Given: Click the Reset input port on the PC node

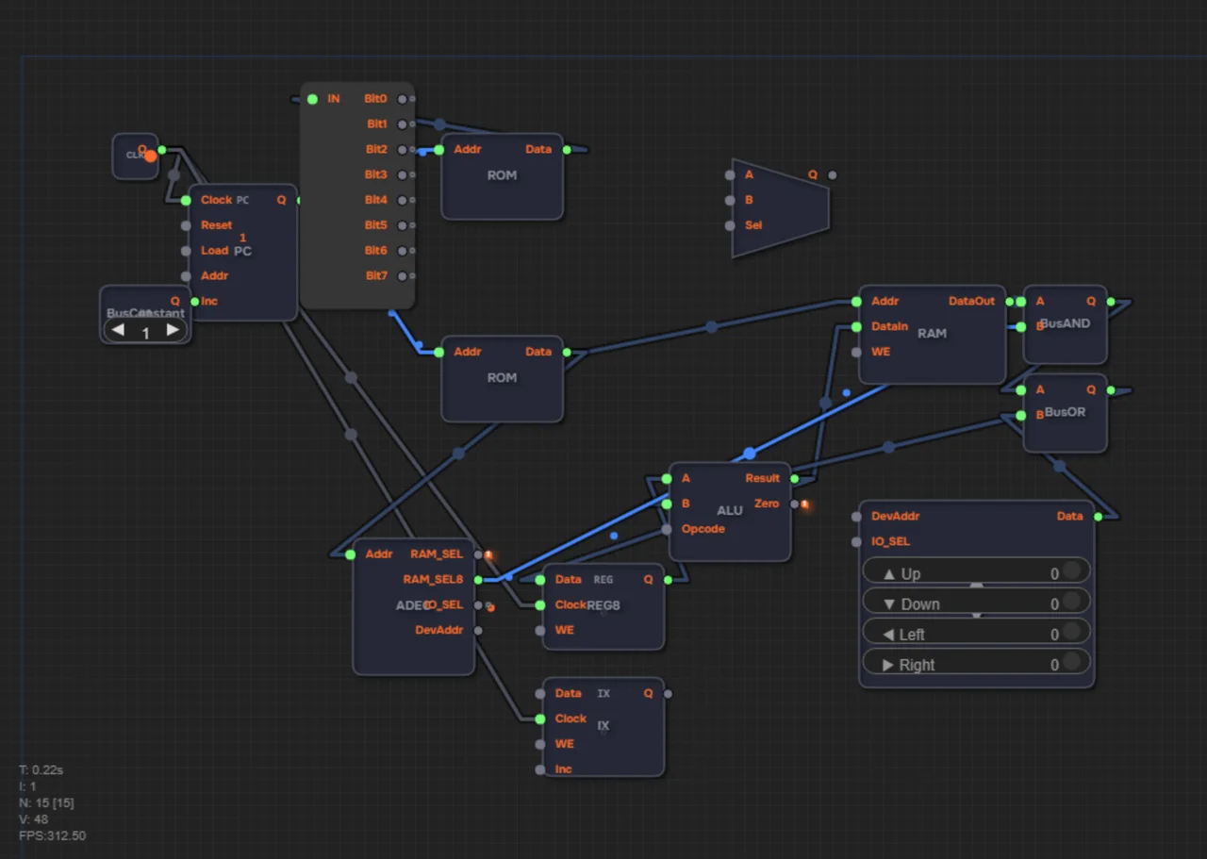Looking at the screenshot, I should 186,225.
